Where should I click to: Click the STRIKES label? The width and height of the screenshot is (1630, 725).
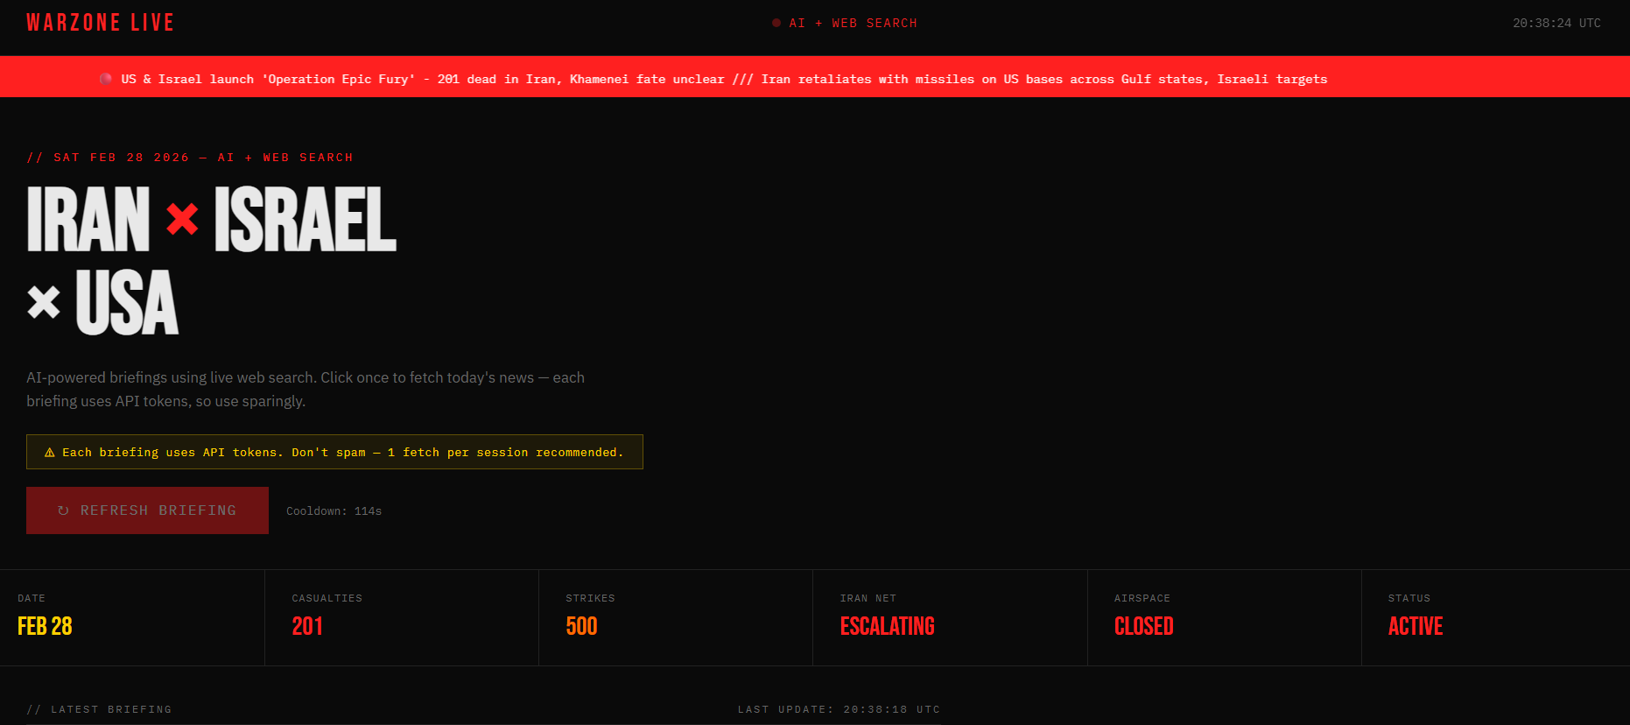590,598
